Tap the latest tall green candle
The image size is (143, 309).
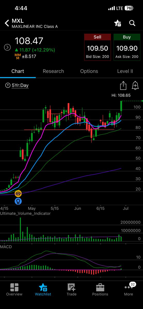click(121, 106)
